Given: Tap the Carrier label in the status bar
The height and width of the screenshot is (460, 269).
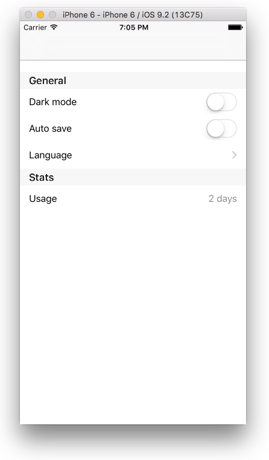Looking at the screenshot, I should [x=35, y=28].
